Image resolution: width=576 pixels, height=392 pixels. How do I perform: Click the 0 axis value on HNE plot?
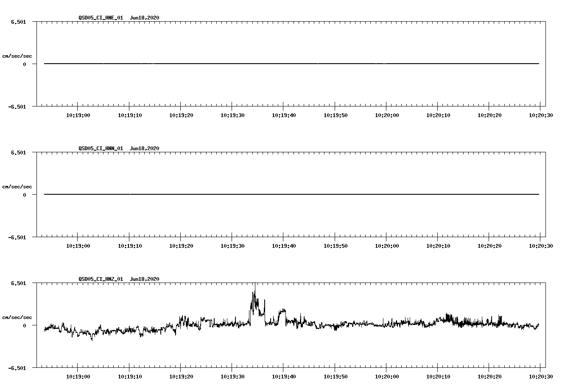point(25,64)
